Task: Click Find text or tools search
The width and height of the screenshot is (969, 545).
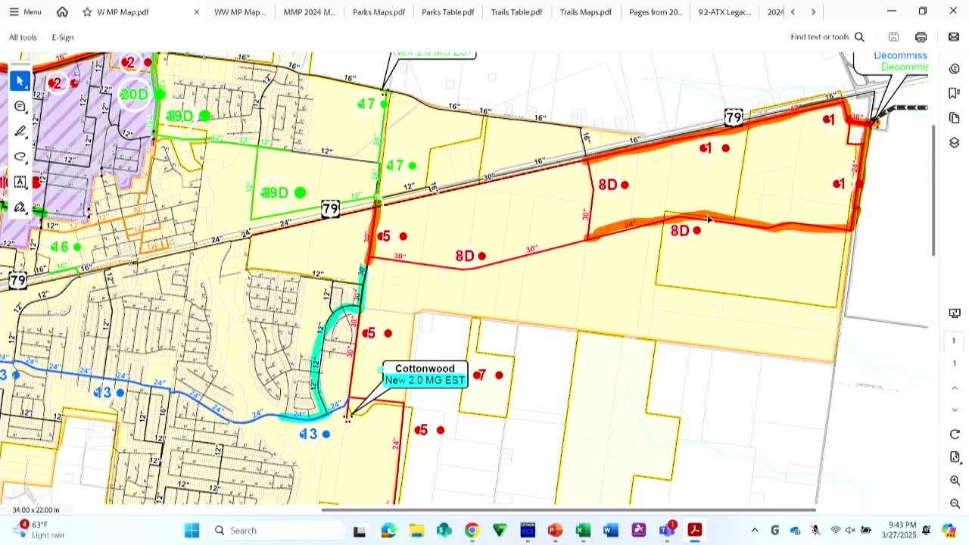Action: click(x=827, y=37)
